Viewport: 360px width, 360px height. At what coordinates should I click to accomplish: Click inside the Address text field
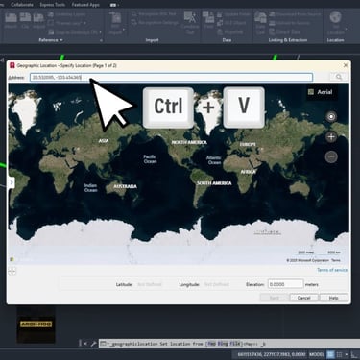171,77
